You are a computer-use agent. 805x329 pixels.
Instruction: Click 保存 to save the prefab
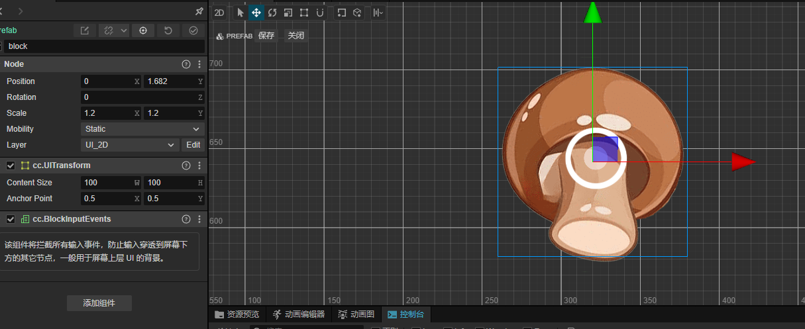point(266,36)
